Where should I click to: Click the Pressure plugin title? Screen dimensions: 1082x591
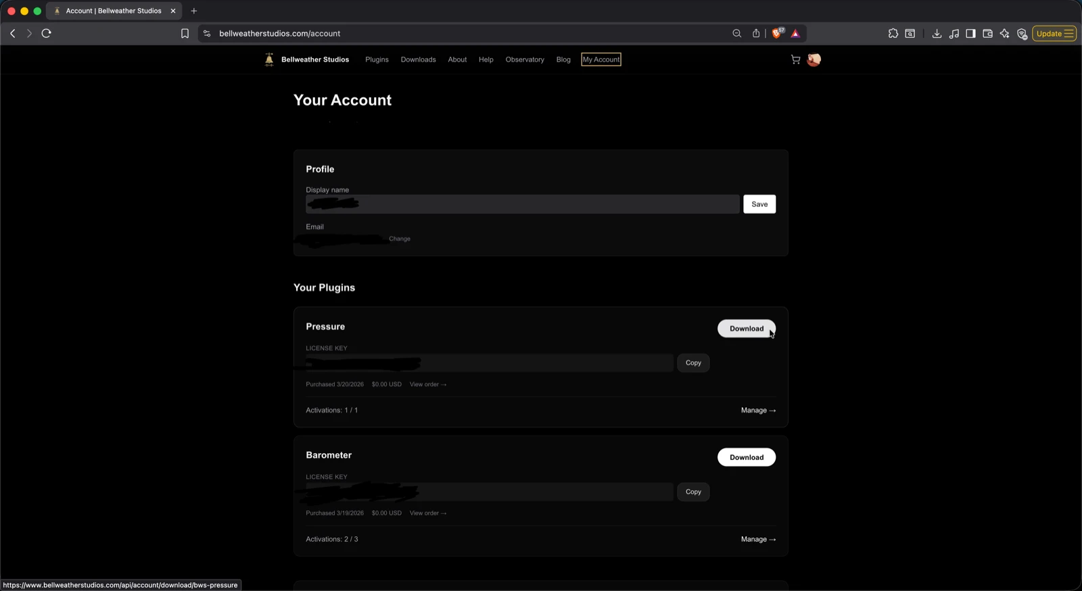[x=325, y=327]
